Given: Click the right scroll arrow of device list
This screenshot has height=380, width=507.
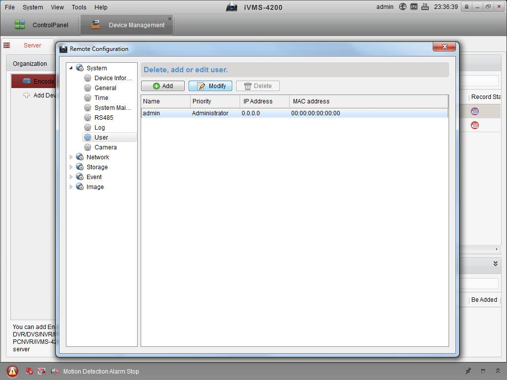Looking at the screenshot, I should [x=497, y=249].
